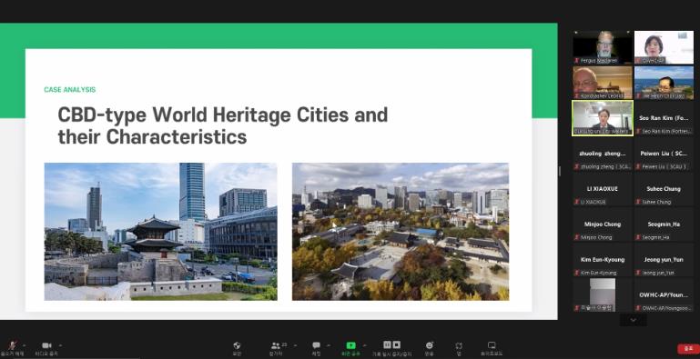700x359 pixels.
Task: Open the Apps icon in toolbar
Action: click(459, 345)
